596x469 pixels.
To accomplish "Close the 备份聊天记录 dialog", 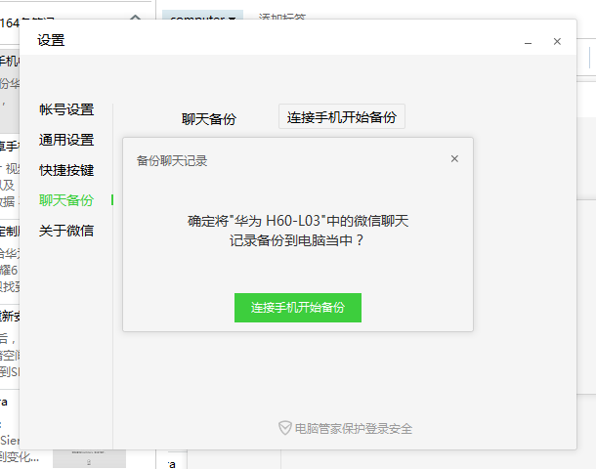I will [x=454, y=159].
